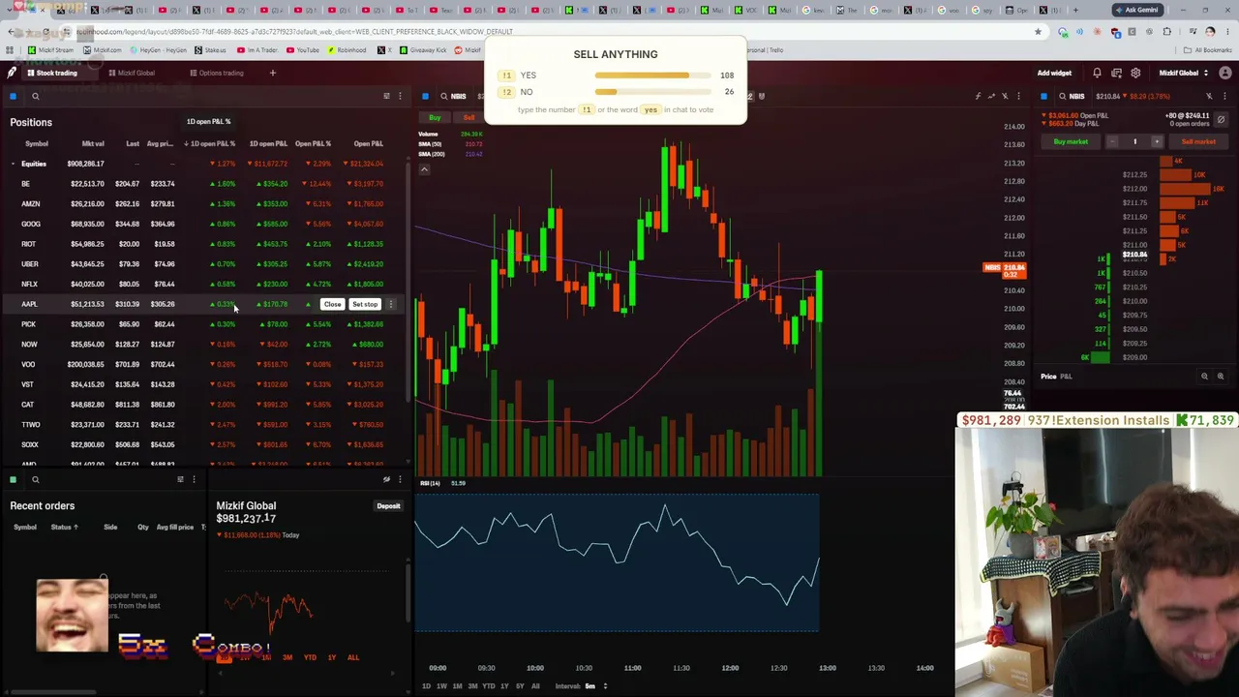Click the blue link-color square in chart widget
Image resolution: width=1239 pixels, height=697 pixels.
point(425,96)
